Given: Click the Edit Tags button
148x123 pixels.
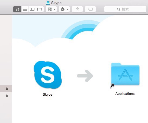Looking at the screenshot, I should point(90,9).
